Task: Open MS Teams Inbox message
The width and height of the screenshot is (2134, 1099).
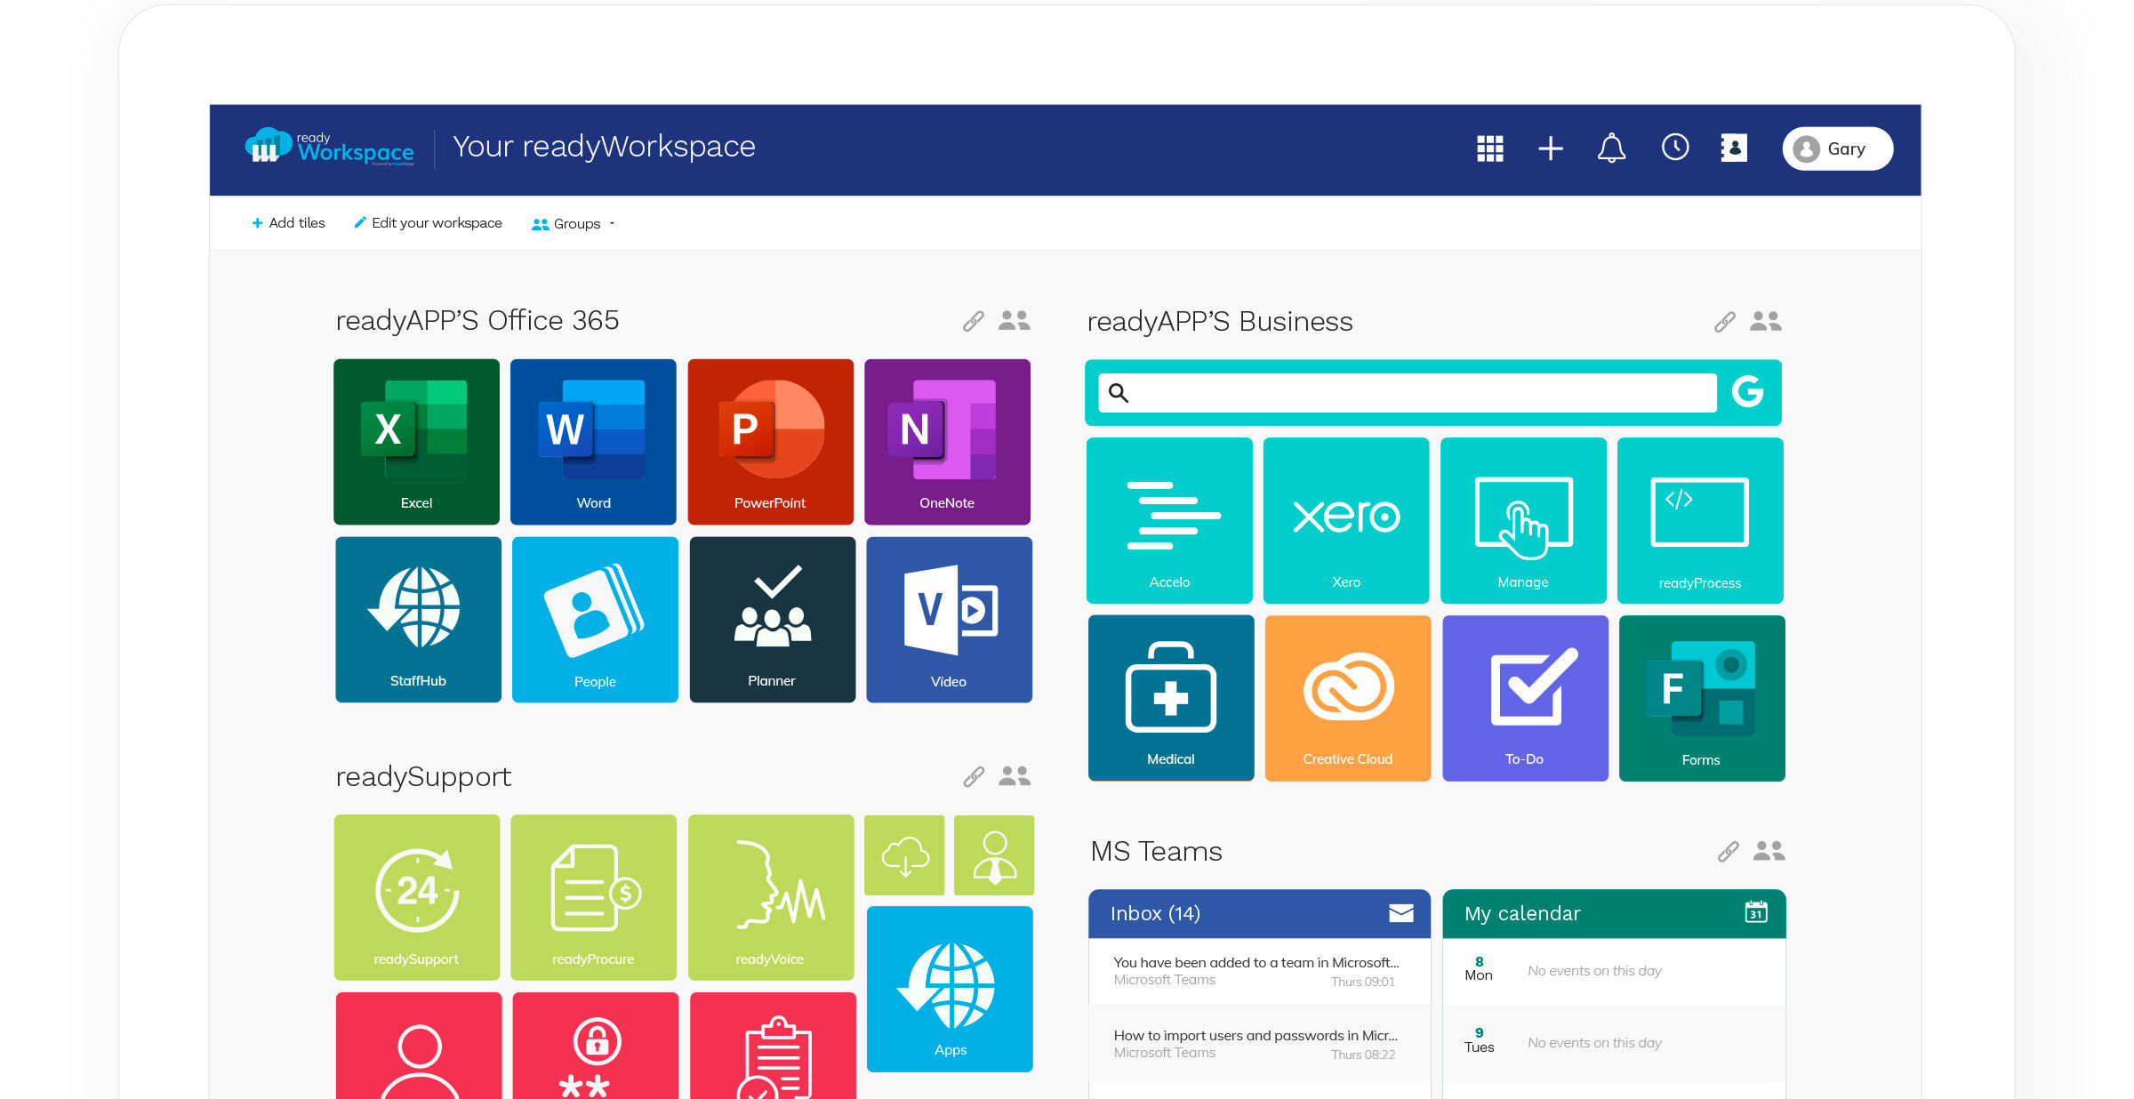Action: click(1258, 970)
